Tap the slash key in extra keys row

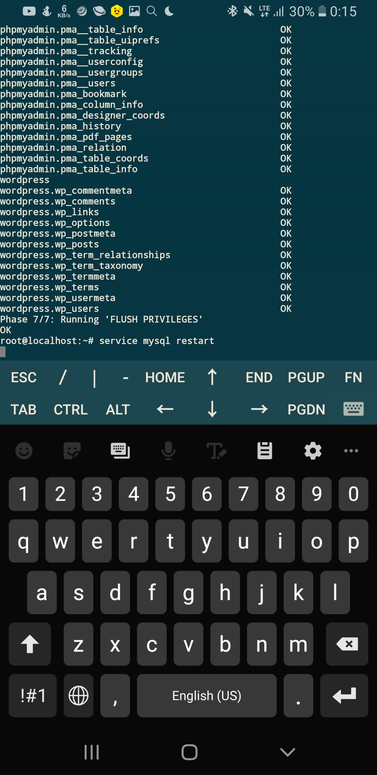pos(62,377)
